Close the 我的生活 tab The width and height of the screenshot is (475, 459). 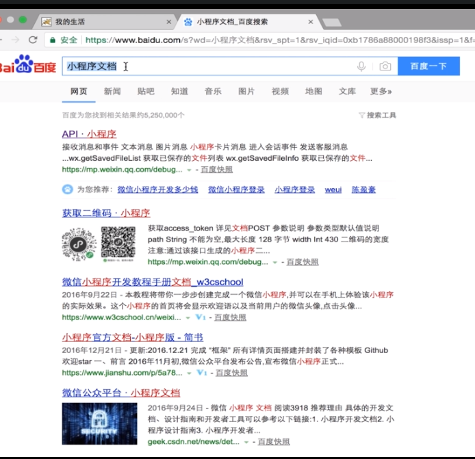169,22
